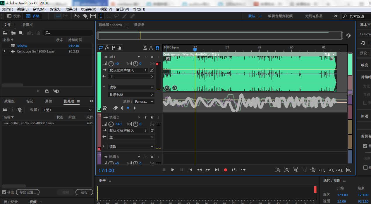Screen dimensions: 371x204
Task: Expand the Celtic wav file in the Files list
Action: 4,51
